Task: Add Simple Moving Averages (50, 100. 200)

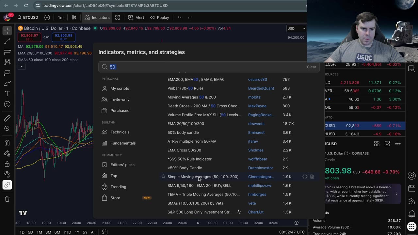Action: pos(203,177)
